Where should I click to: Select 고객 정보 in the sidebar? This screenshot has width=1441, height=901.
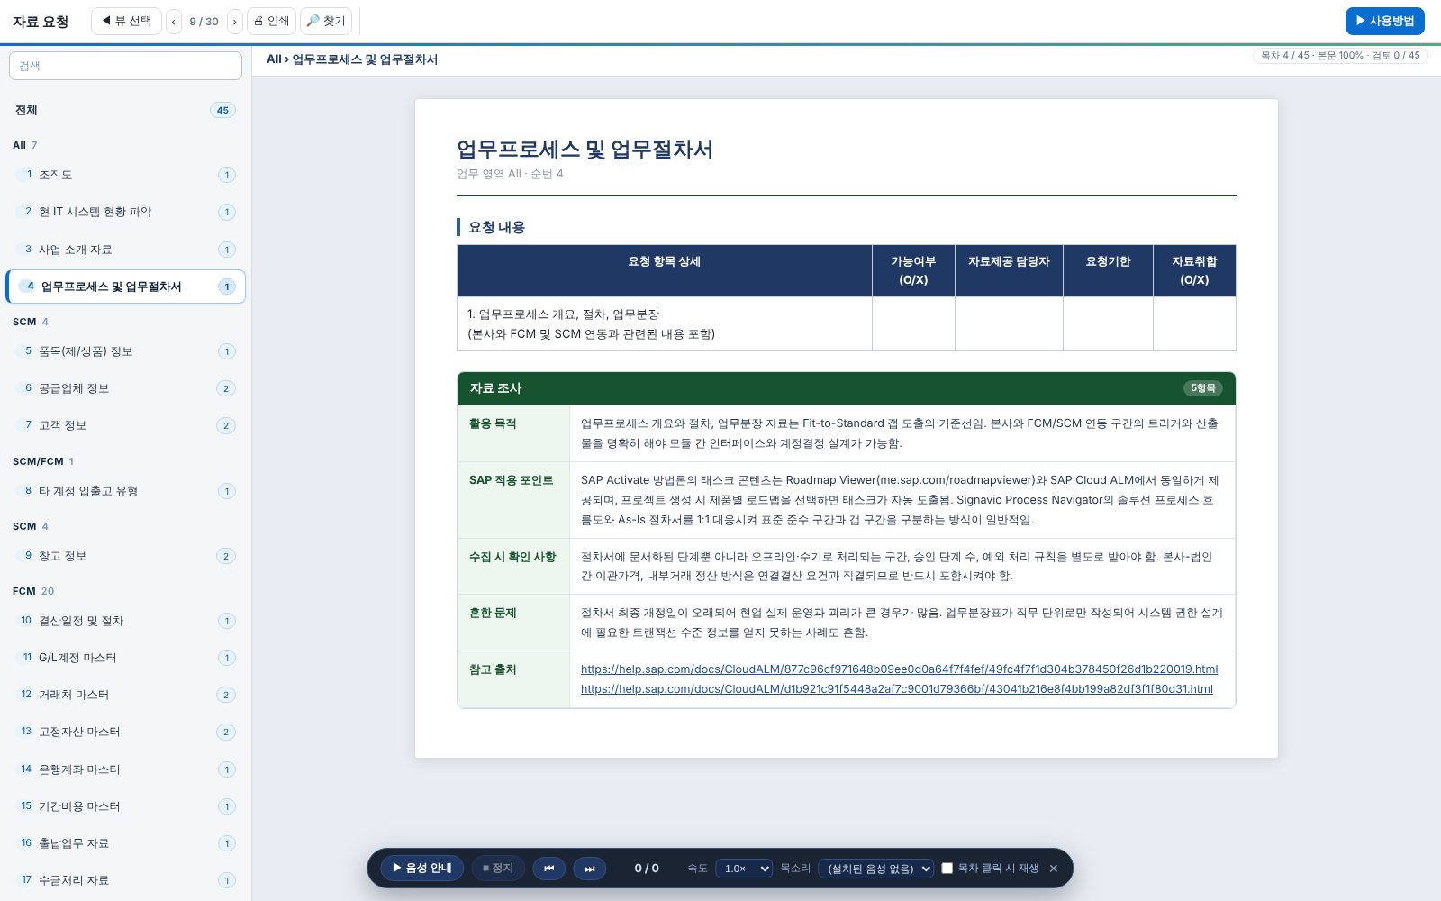pyautogui.click(x=125, y=425)
